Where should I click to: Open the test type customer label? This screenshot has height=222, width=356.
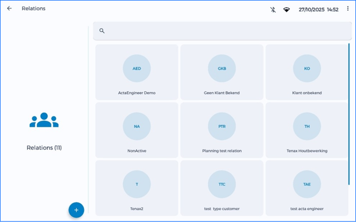coord(222,209)
